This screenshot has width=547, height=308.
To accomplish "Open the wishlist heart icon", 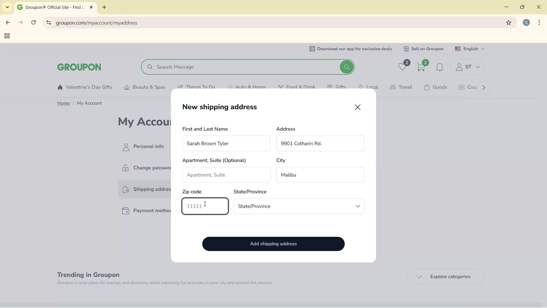I will click(x=403, y=67).
